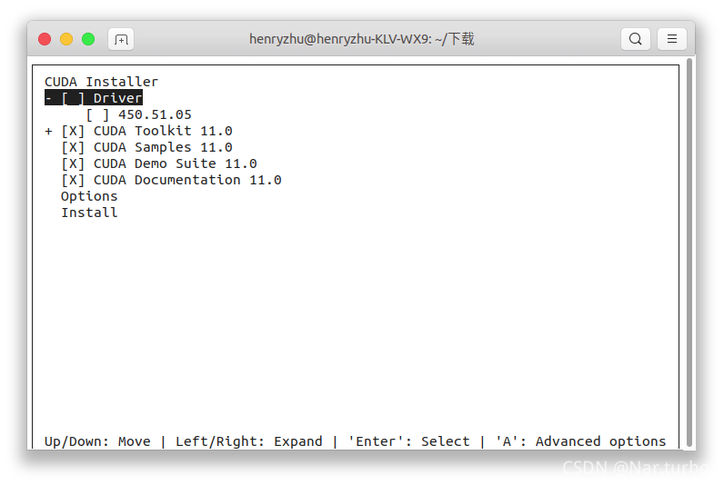Click the CUDA Demo Suite 11.0 label
Viewport: 724px width, 485px height.
tap(175, 164)
